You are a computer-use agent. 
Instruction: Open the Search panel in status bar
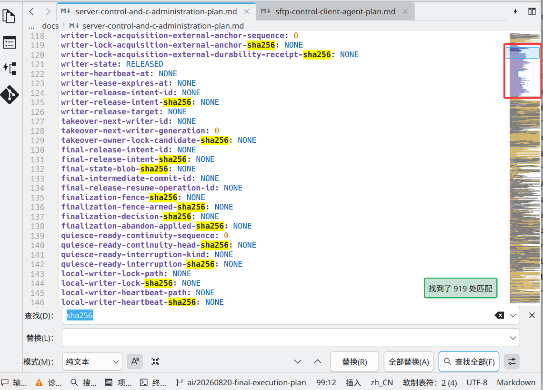pyautogui.click(x=83, y=382)
